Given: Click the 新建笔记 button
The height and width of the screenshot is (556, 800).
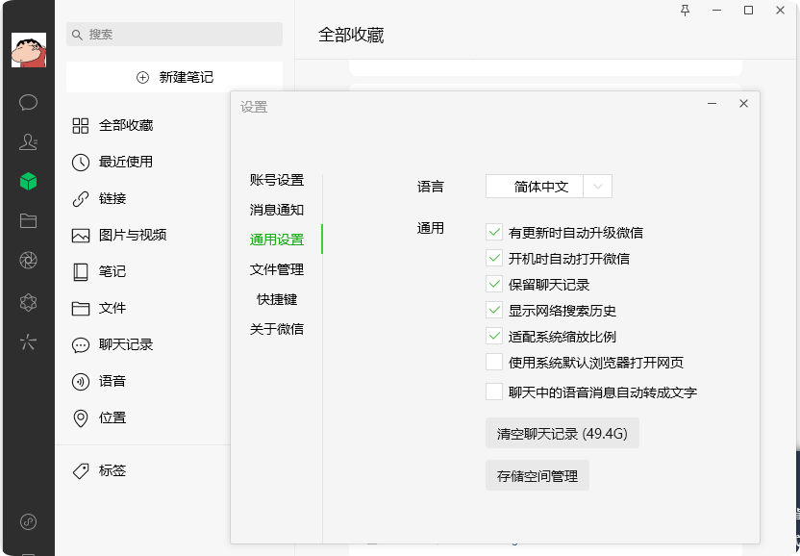Looking at the screenshot, I should click(x=174, y=77).
